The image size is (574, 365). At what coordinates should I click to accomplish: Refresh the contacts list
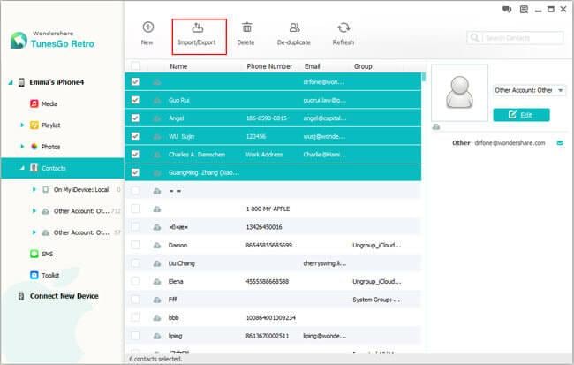(x=344, y=34)
